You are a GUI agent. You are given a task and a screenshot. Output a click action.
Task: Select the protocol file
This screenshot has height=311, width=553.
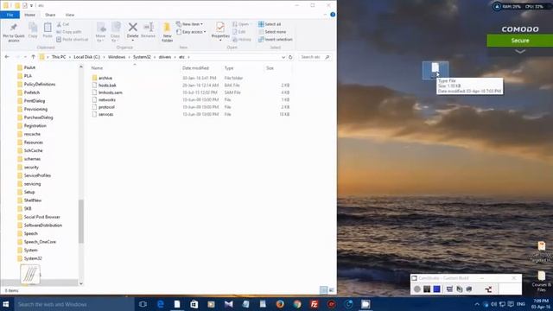[x=106, y=107]
